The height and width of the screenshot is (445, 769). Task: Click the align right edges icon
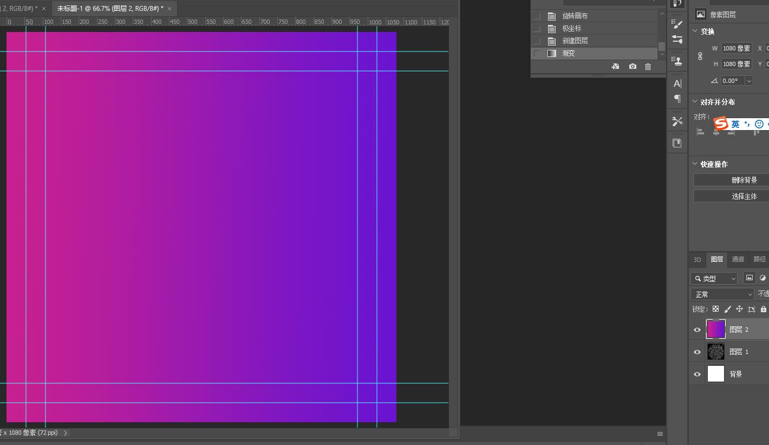[x=732, y=132]
